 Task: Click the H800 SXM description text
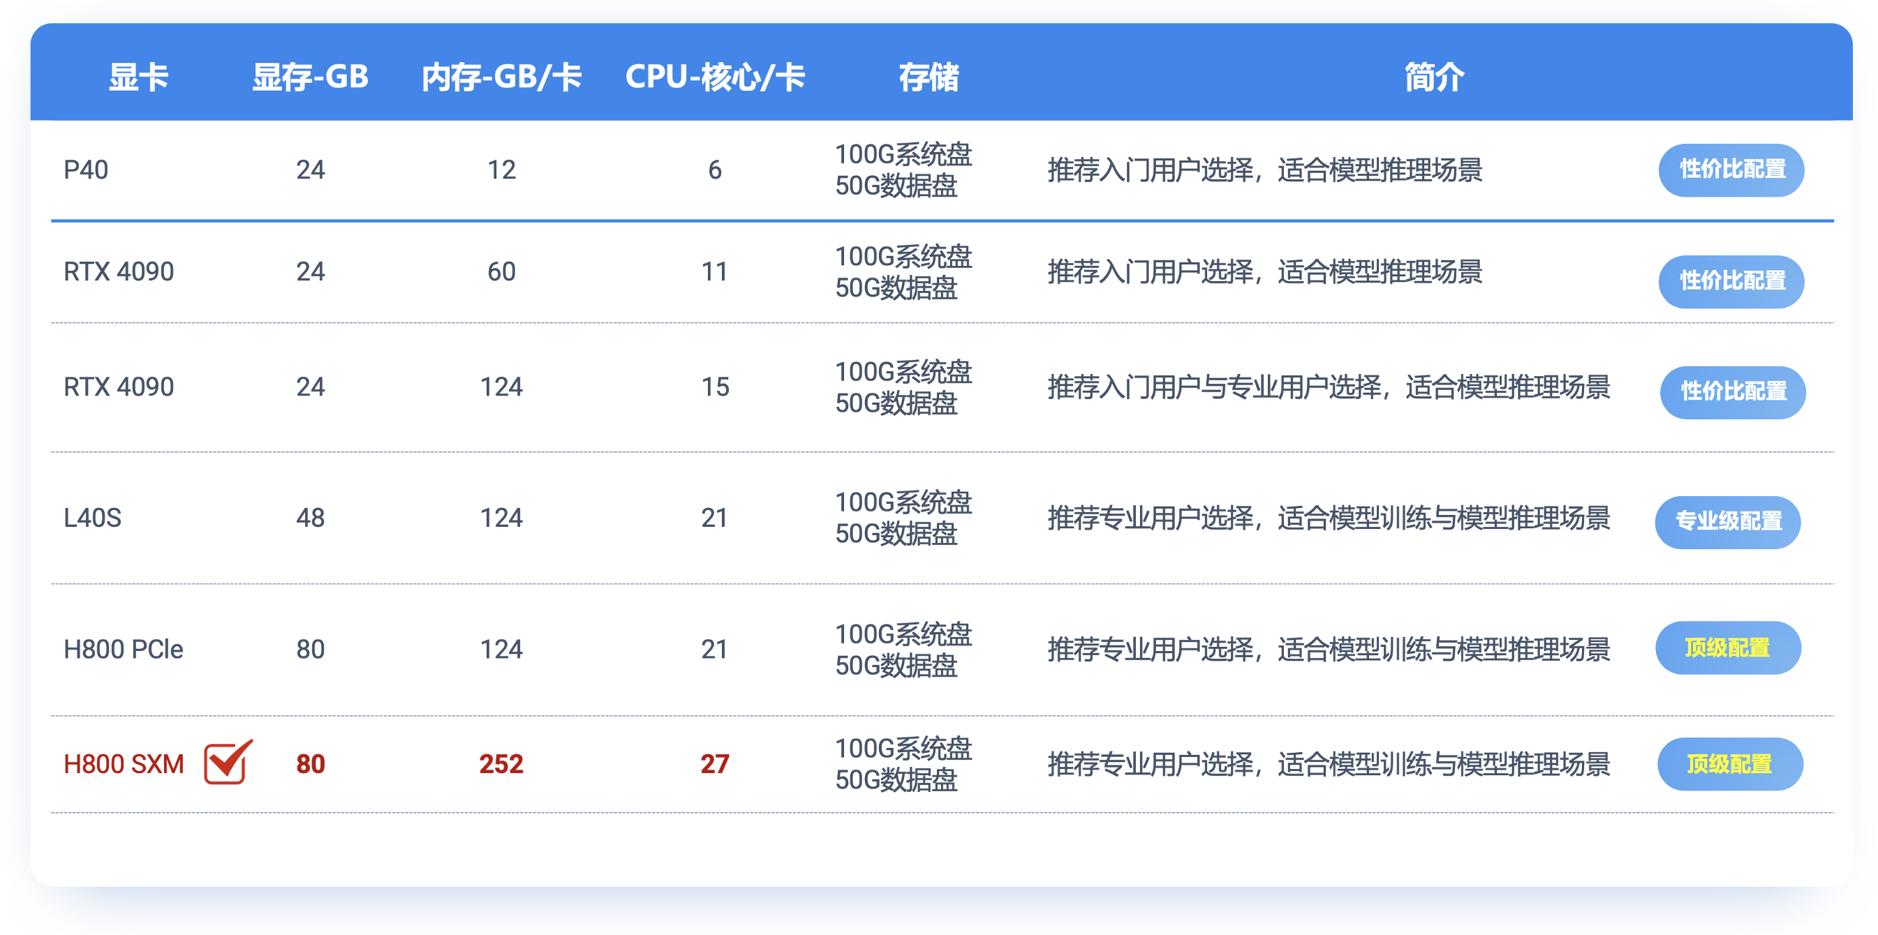click(1329, 765)
